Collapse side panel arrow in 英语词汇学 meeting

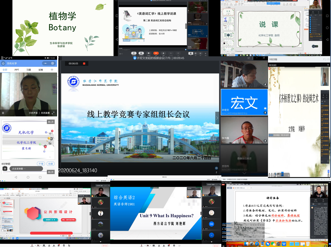pos(186,26)
